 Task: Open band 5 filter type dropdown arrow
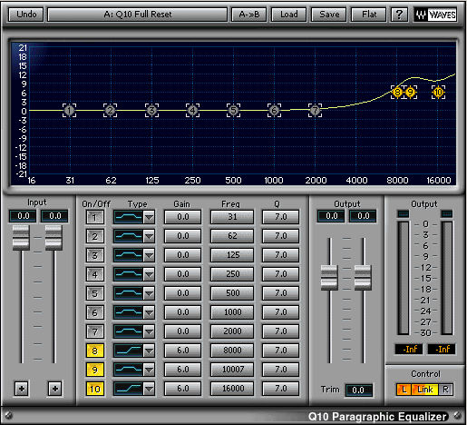149,293
